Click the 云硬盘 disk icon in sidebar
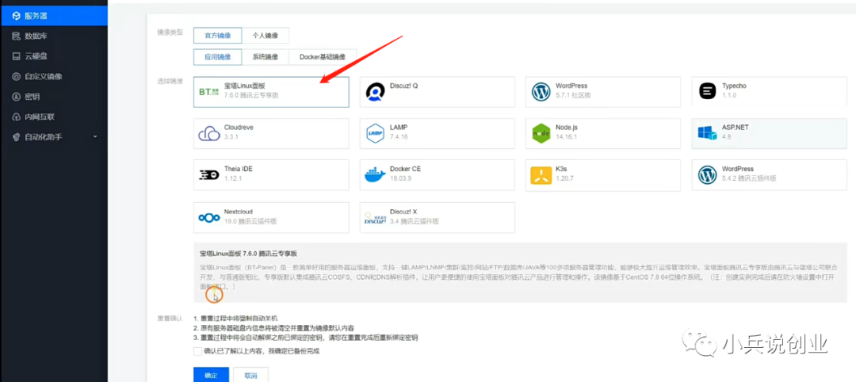The width and height of the screenshot is (856, 382). pyautogui.click(x=16, y=56)
